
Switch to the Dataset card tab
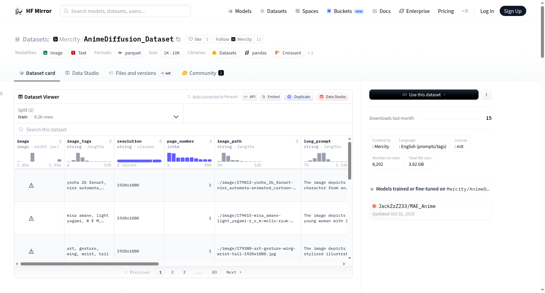[37, 73]
